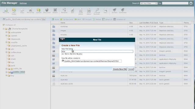Select the includes folder row
195x109 pixels.
(x=121, y=35)
